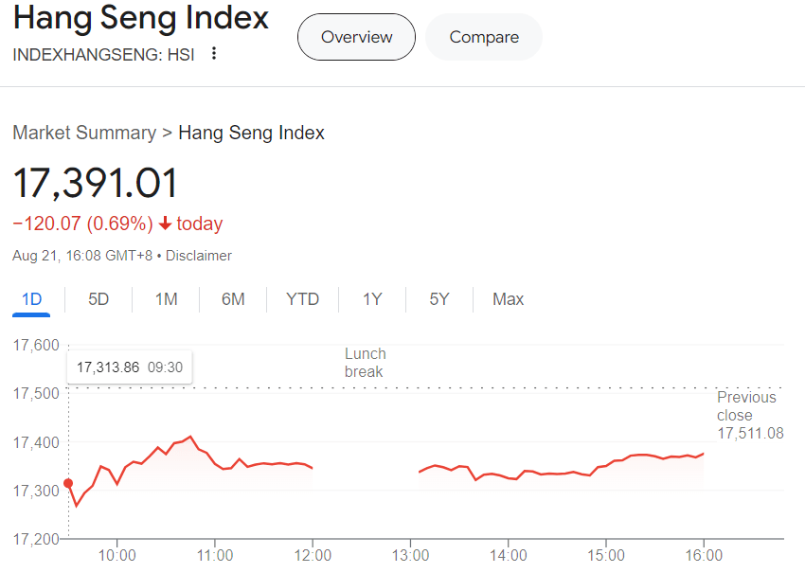Click the red down arrow indicator
Image resolution: width=805 pixels, height=573 pixels.
165,224
